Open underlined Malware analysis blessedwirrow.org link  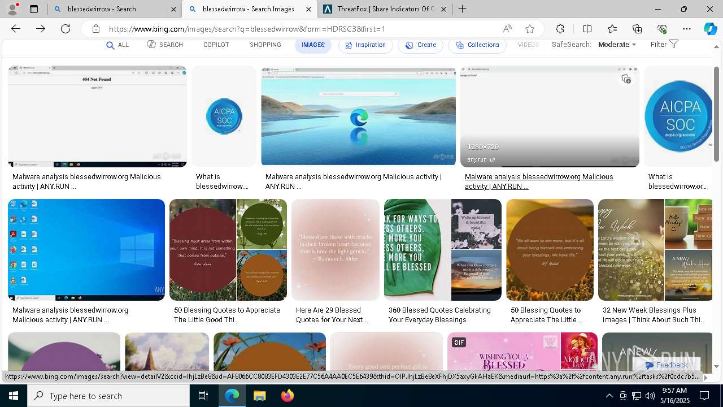tap(539, 181)
